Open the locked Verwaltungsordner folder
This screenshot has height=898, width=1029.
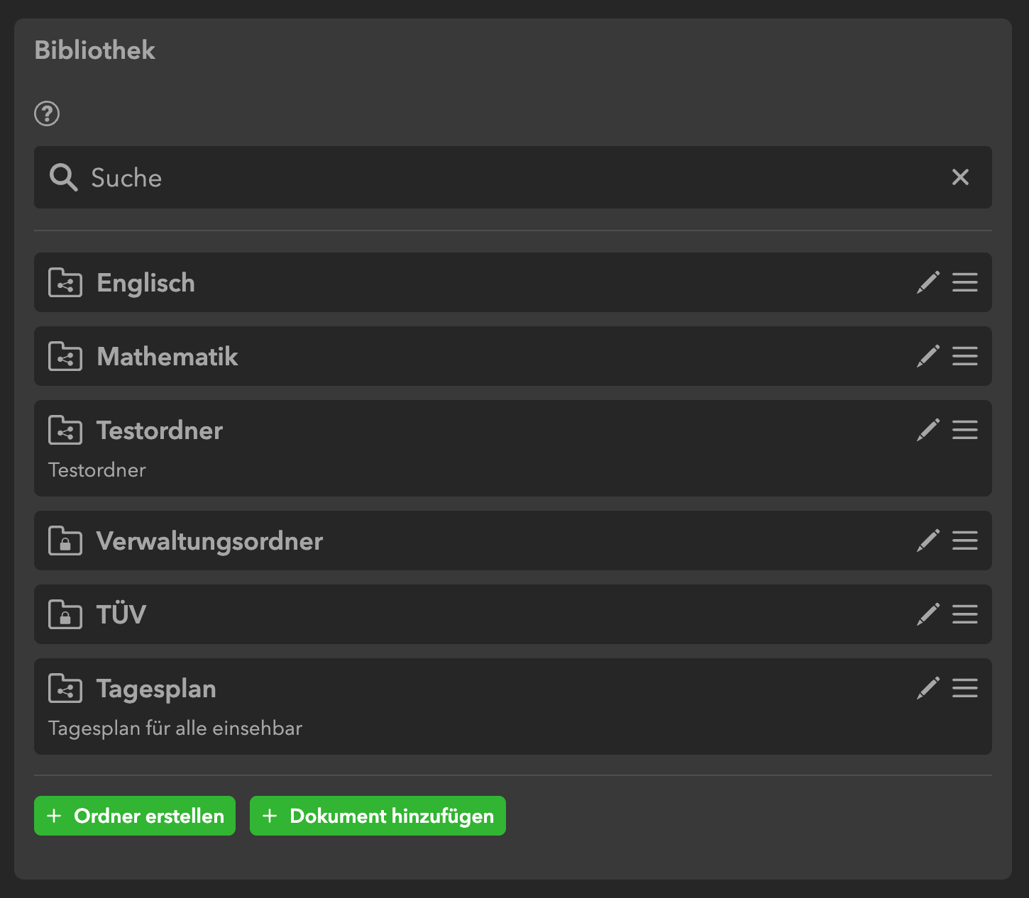[209, 541]
